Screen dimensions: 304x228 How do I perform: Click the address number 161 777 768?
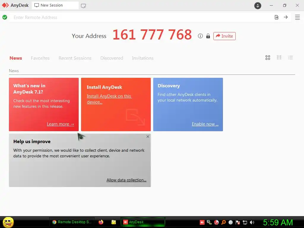tap(152, 35)
